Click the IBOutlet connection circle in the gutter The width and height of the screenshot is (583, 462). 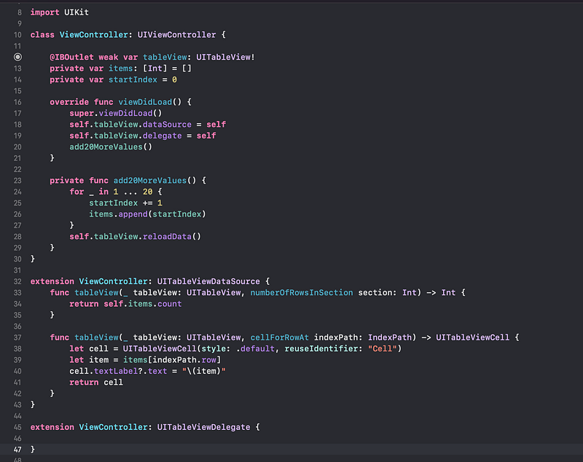[x=17, y=57]
